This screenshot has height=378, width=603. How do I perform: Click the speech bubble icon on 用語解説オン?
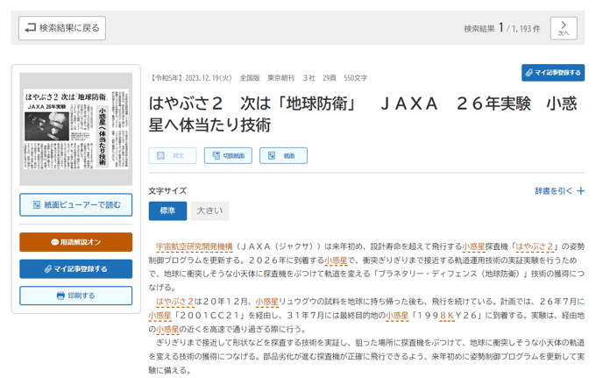[54, 242]
